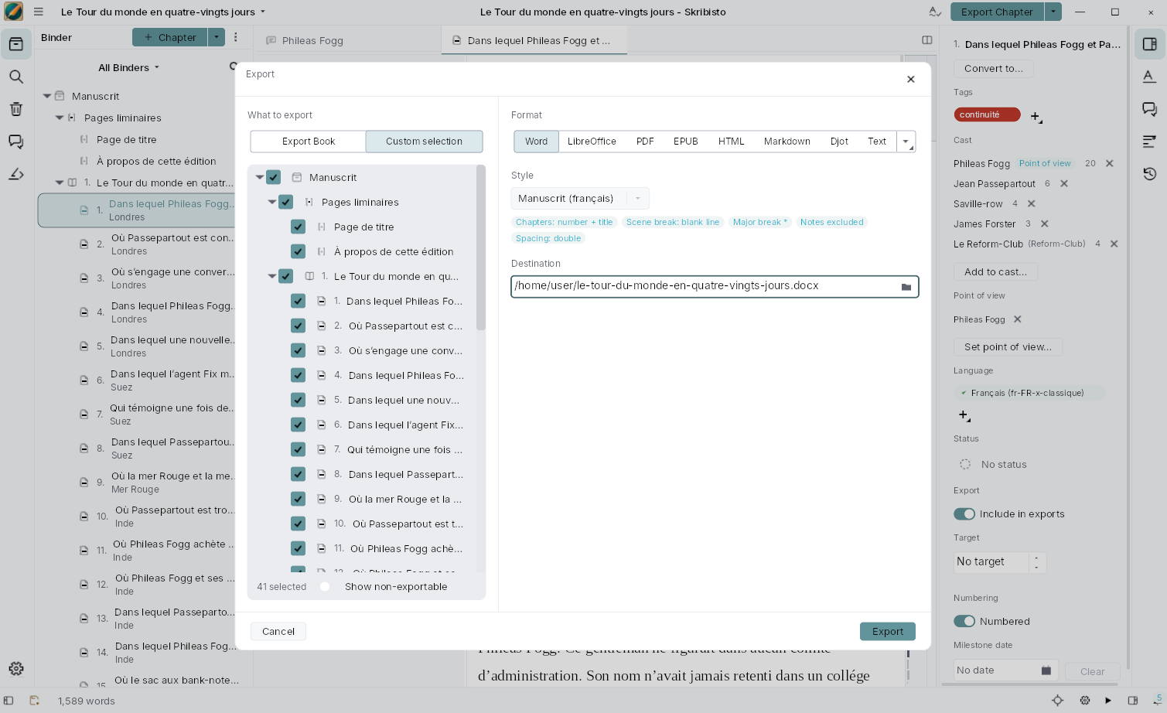This screenshot has height=713, width=1167.
Task: Uncheck Page de titre checkbox
Action: pyautogui.click(x=298, y=227)
